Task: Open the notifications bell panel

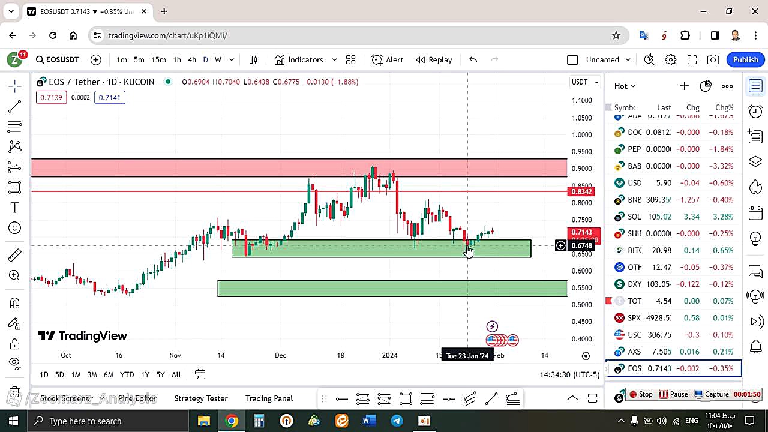Action: [x=755, y=347]
